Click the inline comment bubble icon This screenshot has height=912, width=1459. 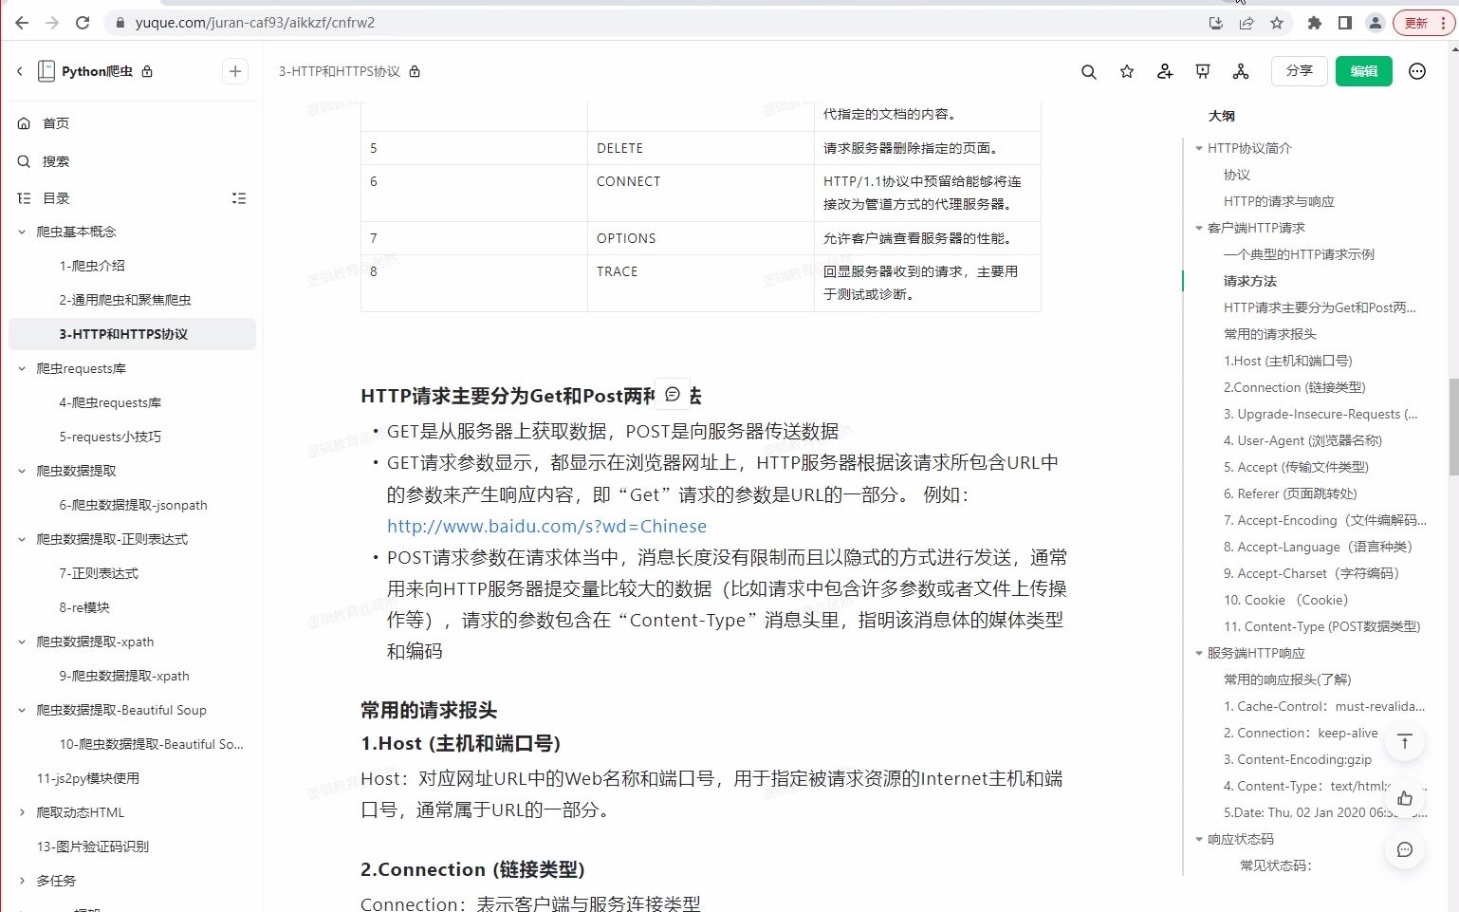click(x=673, y=395)
